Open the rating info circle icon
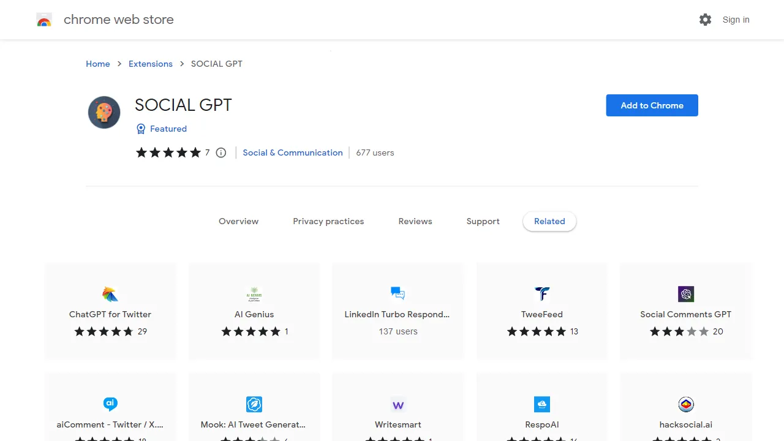The width and height of the screenshot is (784, 441). pos(221,153)
